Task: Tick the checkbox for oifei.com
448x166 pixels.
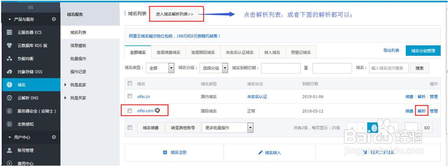Action: pyautogui.click(x=130, y=111)
